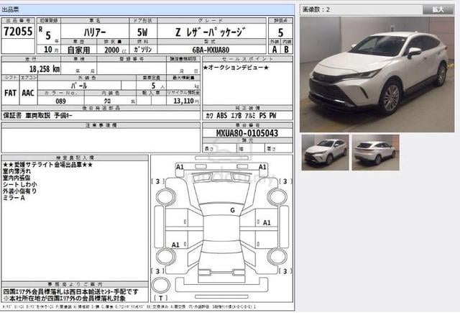Screen dimensions: 460x313
Task: Click model code 6BA-MXUA80
Action: pyautogui.click(x=211, y=50)
